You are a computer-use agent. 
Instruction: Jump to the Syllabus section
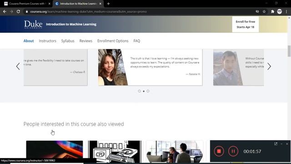[68, 41]
